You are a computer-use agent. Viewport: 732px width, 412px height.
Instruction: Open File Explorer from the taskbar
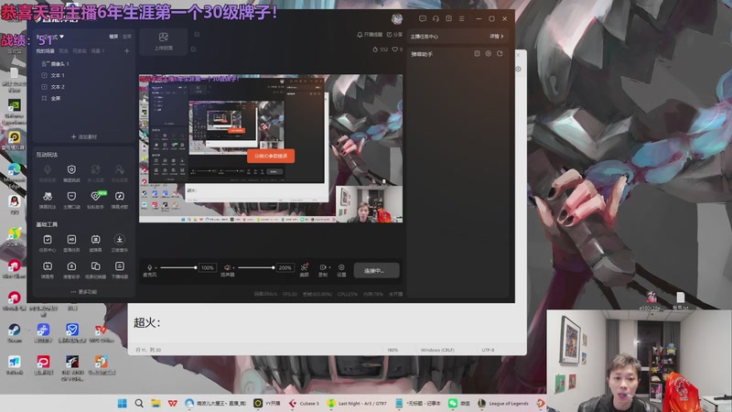pyautogui.click(x=156, y=403)
